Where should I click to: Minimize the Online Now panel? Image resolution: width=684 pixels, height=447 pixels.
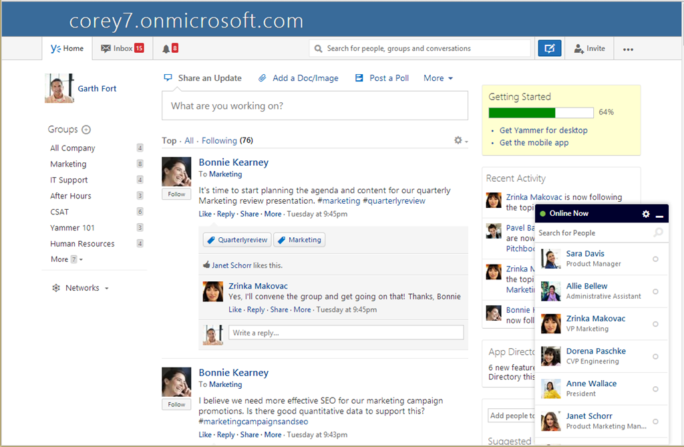(x=659, y=216)
